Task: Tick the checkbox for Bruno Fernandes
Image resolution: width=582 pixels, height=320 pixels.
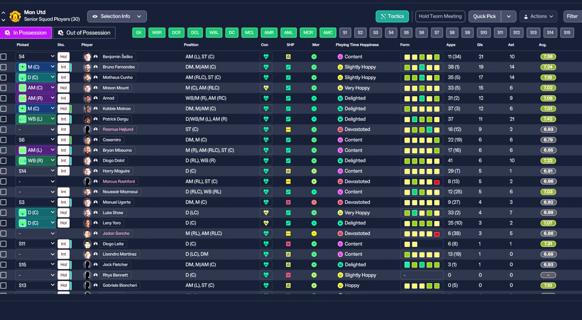Action: click(x=4, y=67)
